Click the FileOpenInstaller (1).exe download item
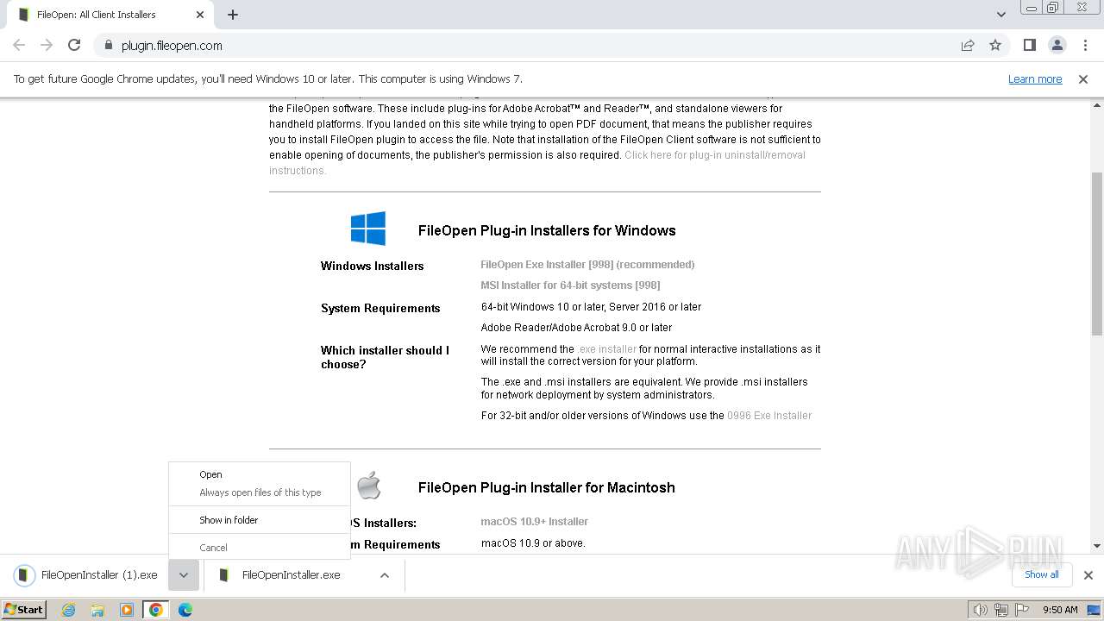Screen dimensions: 1104x621 click(x=86, y=575)
